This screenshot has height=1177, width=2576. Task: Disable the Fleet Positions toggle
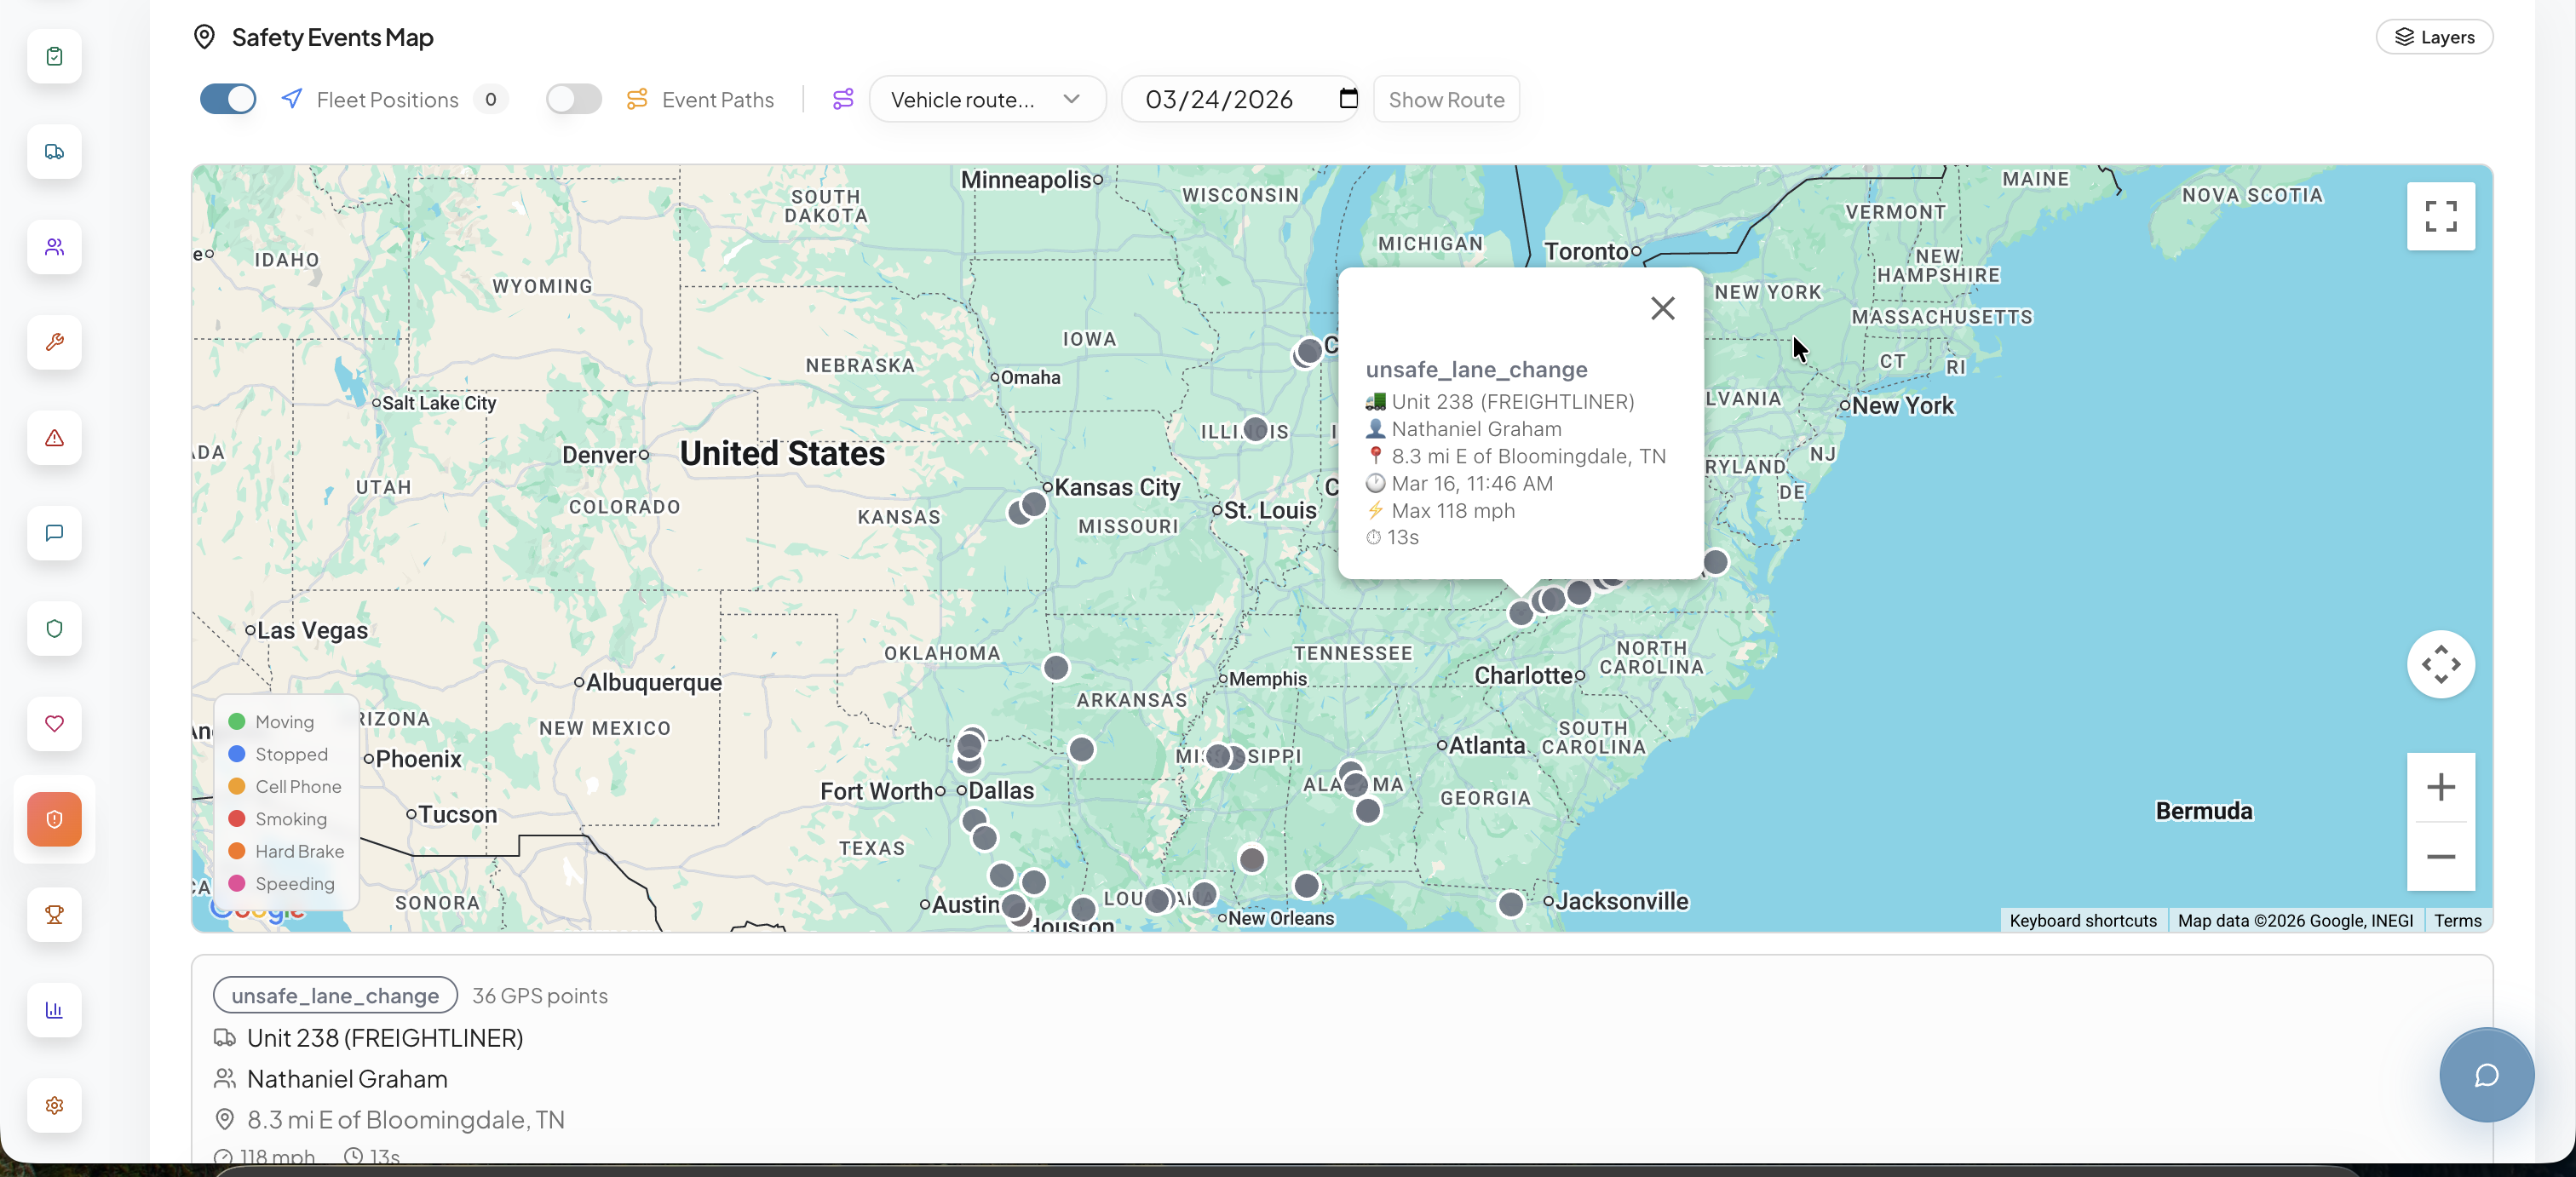(228, 99)
